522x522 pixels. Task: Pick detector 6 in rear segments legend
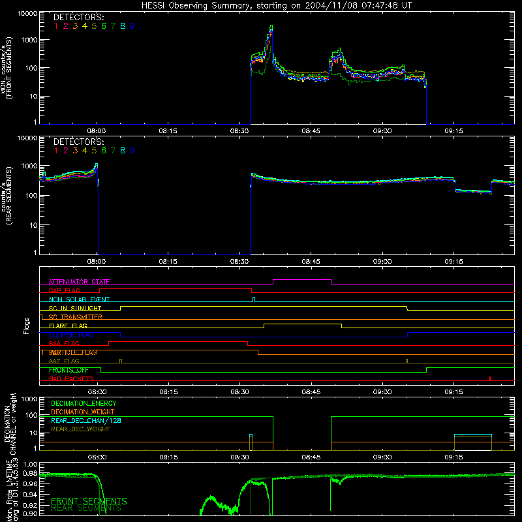tap(104, 151)
